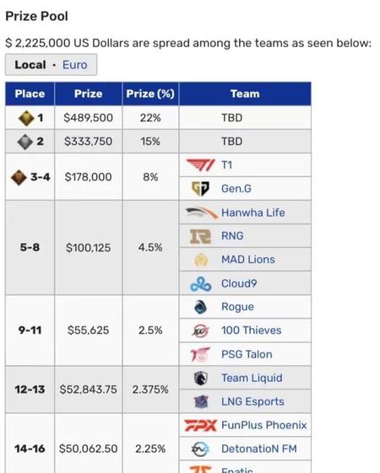Screen dimensions: 380x473
Task: Open the Hanwha Life team link
Action: [x=253, y=212]
